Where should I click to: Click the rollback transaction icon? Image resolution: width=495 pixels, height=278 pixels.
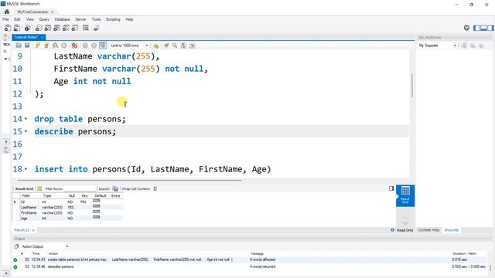(x=94, y=46)
